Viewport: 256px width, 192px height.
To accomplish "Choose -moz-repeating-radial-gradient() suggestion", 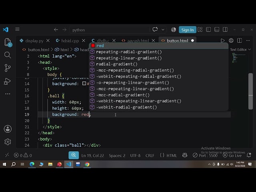I will [158, 70].
